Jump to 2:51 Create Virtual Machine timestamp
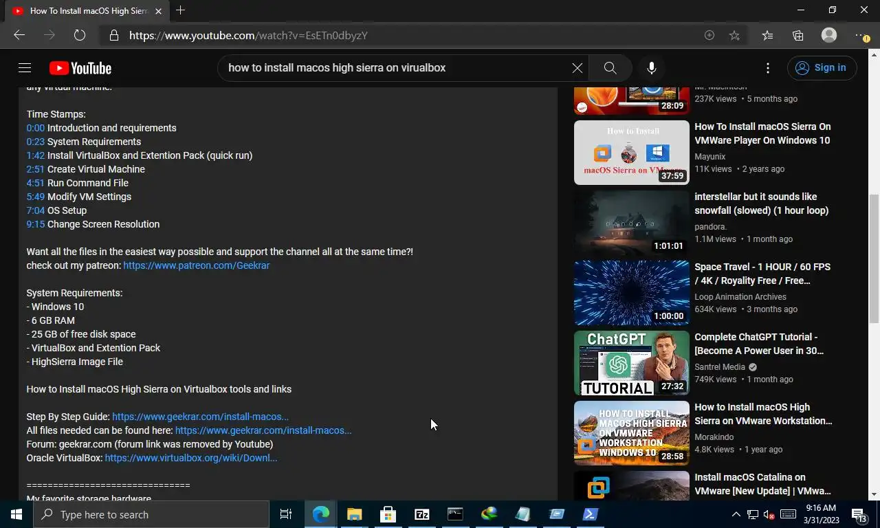 [x=35, y=169]
